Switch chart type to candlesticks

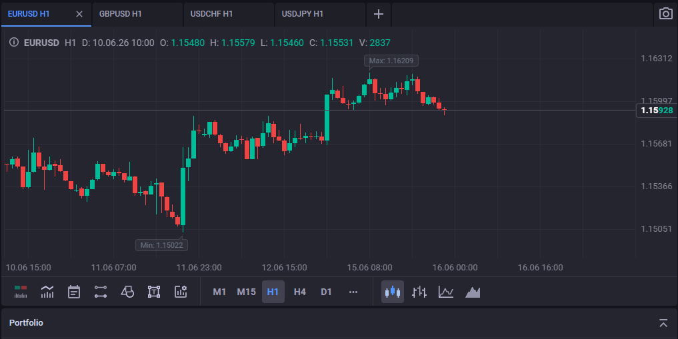(393, 292)
